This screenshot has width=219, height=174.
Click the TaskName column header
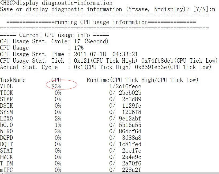[13, 80]
